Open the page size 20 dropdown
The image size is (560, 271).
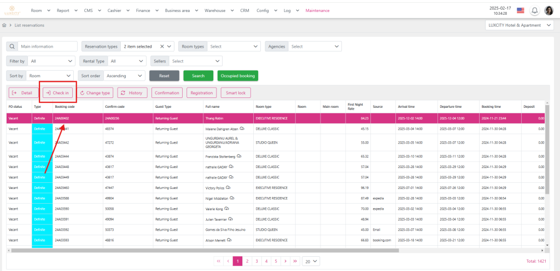coord(312,262)
